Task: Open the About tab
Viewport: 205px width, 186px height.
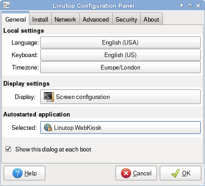Action: tap(151, 19)
